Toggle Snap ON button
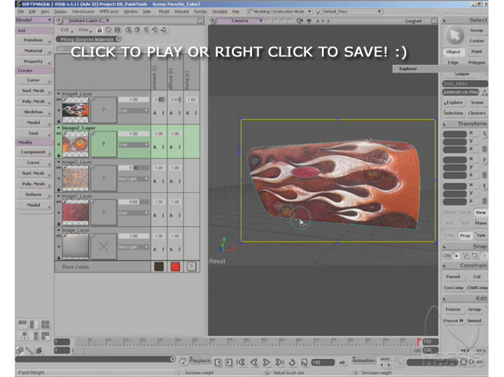Image resolution: width=504 pixels, height=377 pixels. pos(448,255)
